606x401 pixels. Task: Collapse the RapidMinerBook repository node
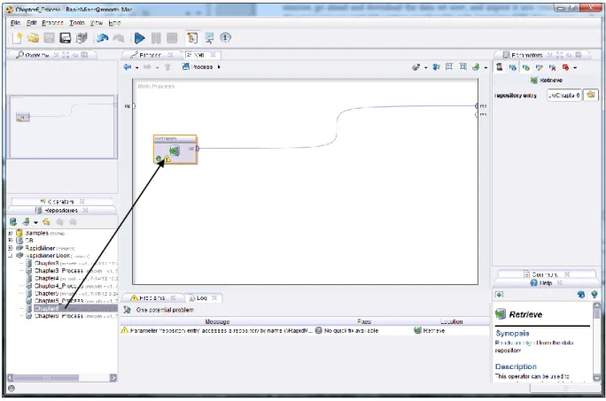11,255
